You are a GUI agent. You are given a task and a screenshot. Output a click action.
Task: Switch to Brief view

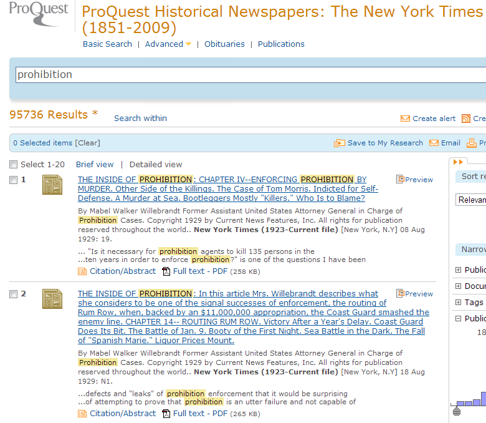coord(95,165)
